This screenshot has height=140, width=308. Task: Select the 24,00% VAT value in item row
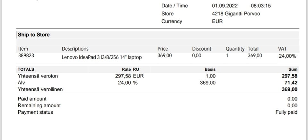pyautogui.click(x=287, y=56)
